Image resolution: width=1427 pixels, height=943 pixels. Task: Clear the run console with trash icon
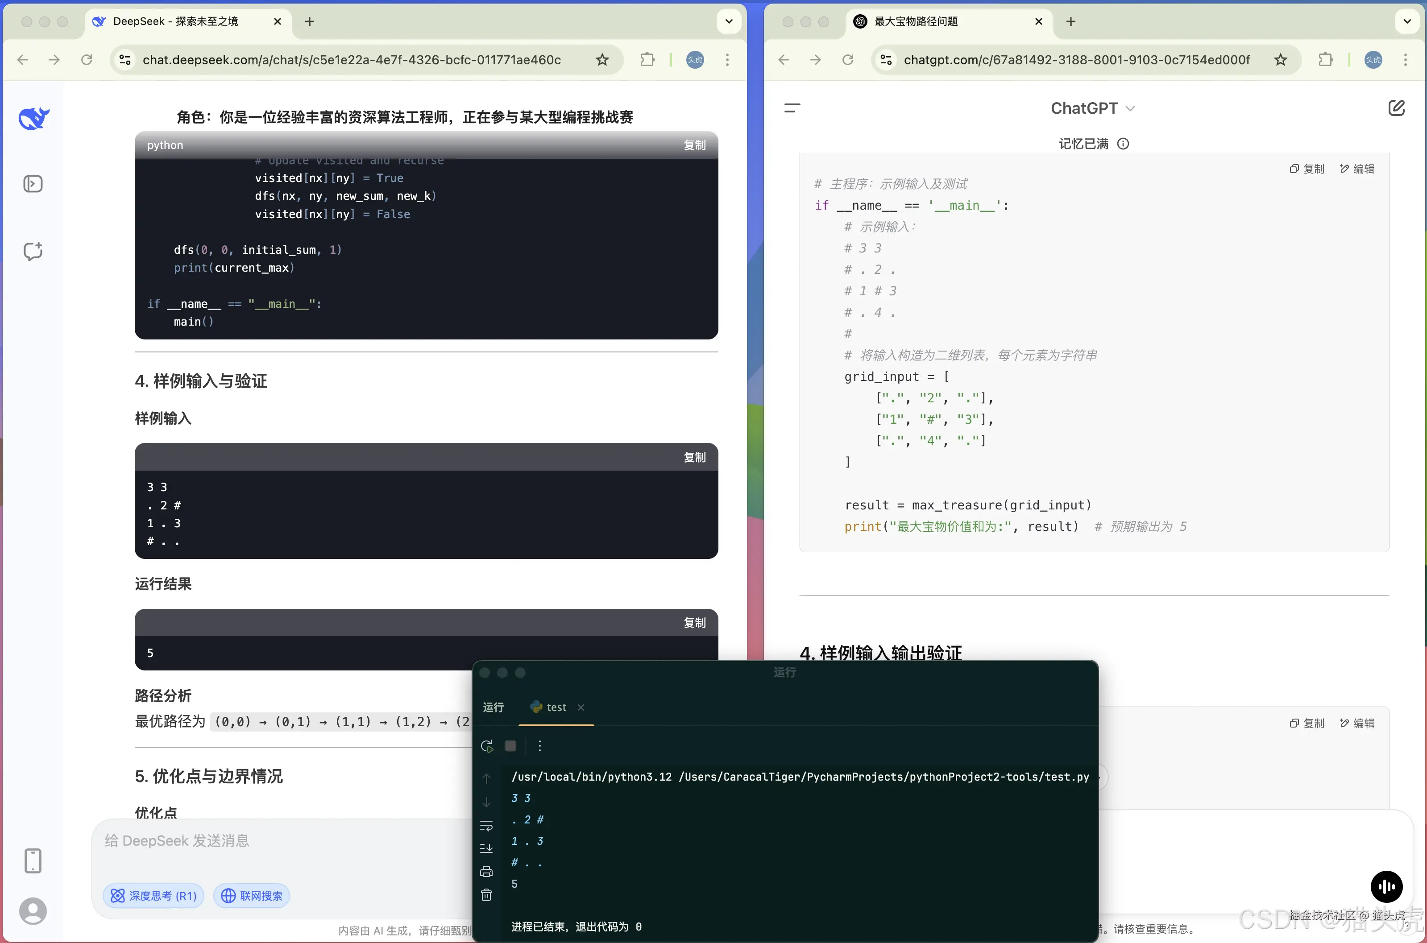pos(486,895)
